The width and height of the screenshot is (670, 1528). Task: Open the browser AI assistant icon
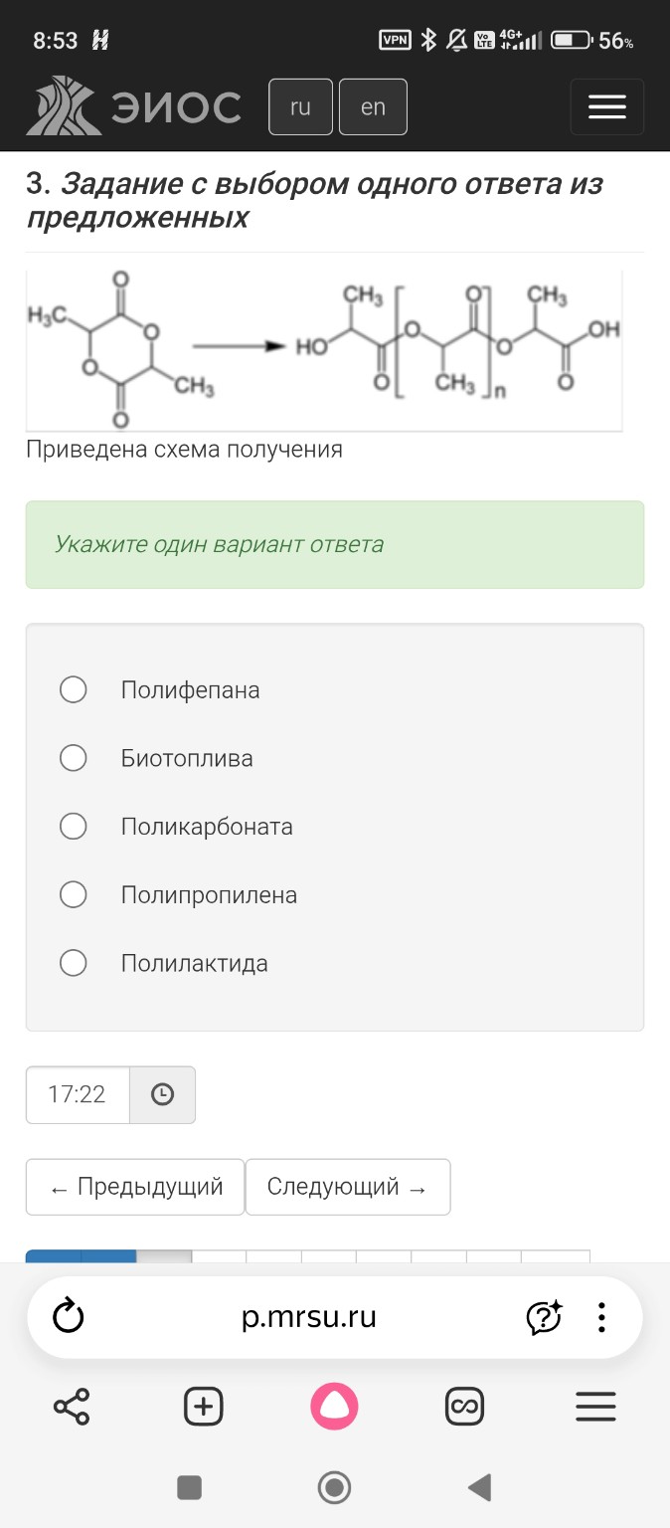[544, 1316]
